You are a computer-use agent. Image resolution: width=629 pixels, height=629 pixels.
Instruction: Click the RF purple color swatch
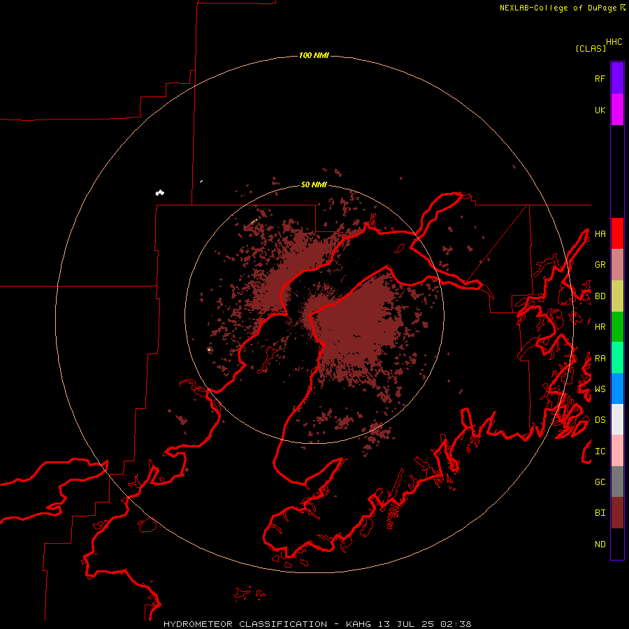coord(617,78)
